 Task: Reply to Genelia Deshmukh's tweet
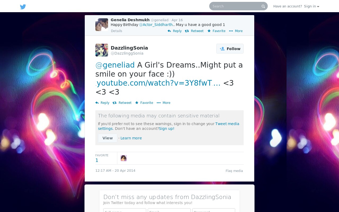[175, 31]
